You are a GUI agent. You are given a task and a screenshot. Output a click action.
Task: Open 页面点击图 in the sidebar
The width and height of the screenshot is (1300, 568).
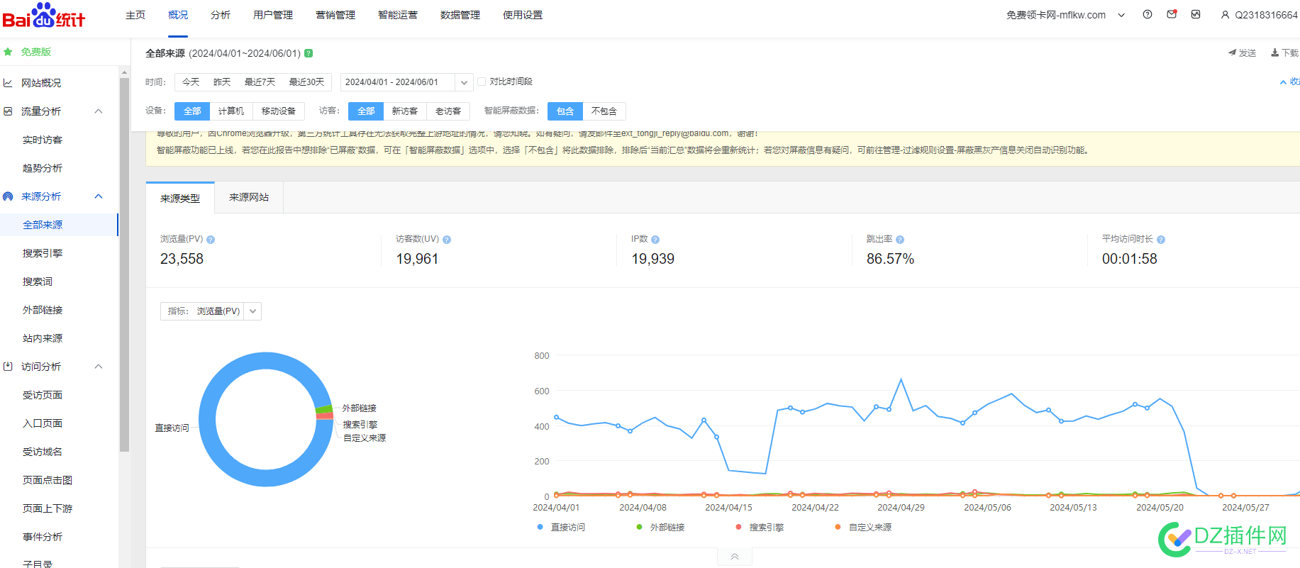pos(48,480)
